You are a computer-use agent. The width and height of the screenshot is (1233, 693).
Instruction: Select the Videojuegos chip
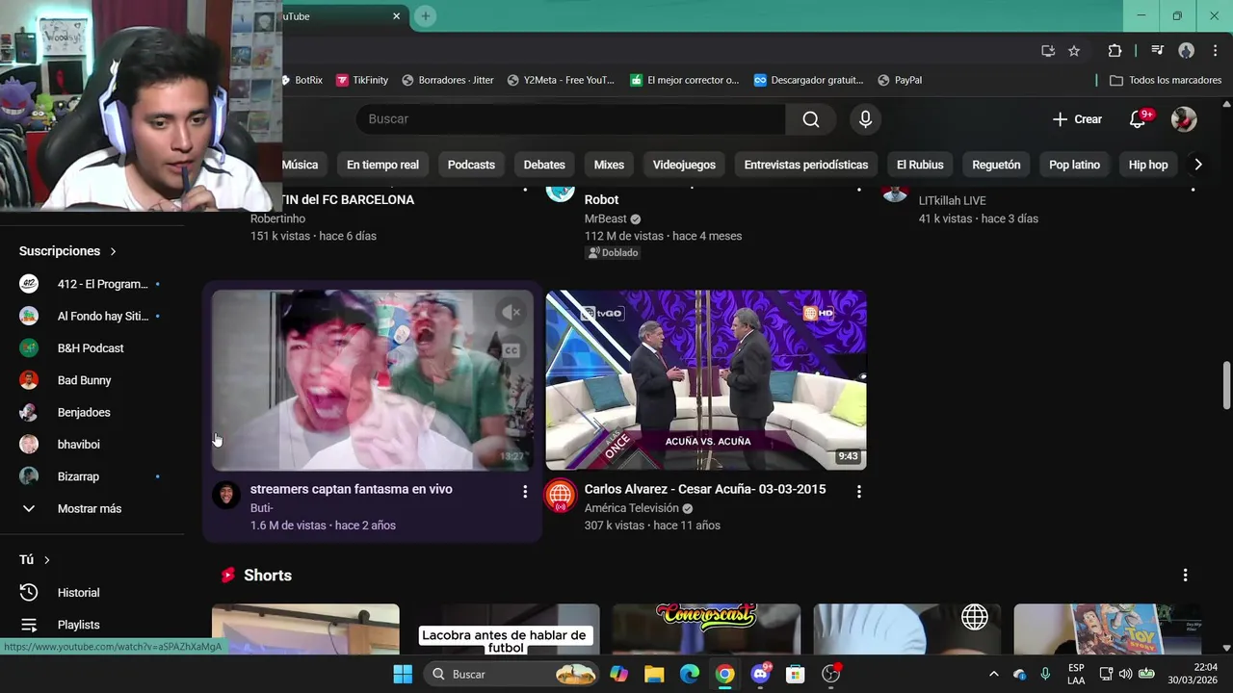[x=684, y=165]
